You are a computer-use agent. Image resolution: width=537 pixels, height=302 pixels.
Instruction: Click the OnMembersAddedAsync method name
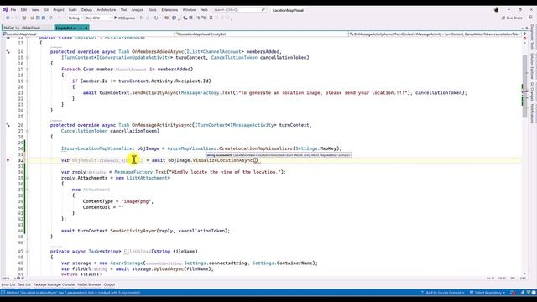158,52
